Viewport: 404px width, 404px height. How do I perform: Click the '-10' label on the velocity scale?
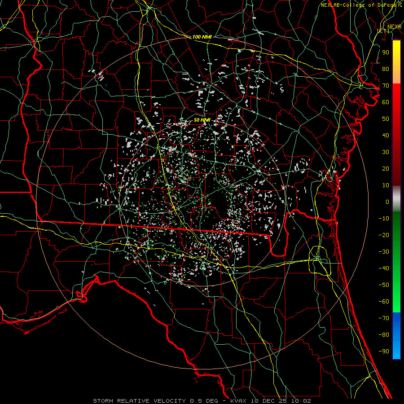[384, 219]
